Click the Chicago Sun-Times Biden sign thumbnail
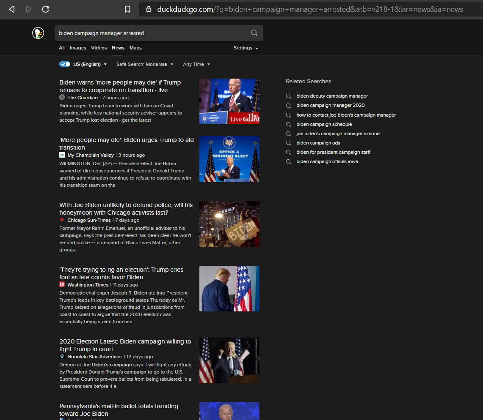This screenshot has width=483, height=420. (x=229, y=224)
